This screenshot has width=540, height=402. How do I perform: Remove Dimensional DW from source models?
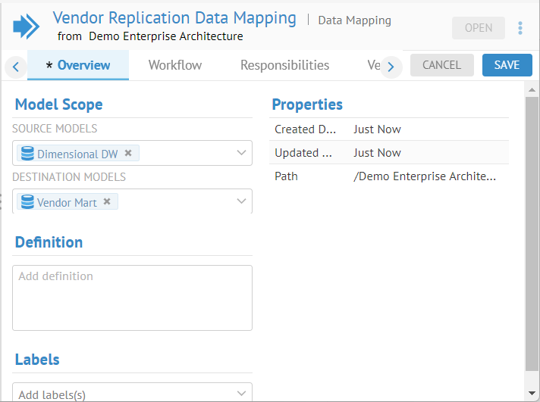(128, 153)
